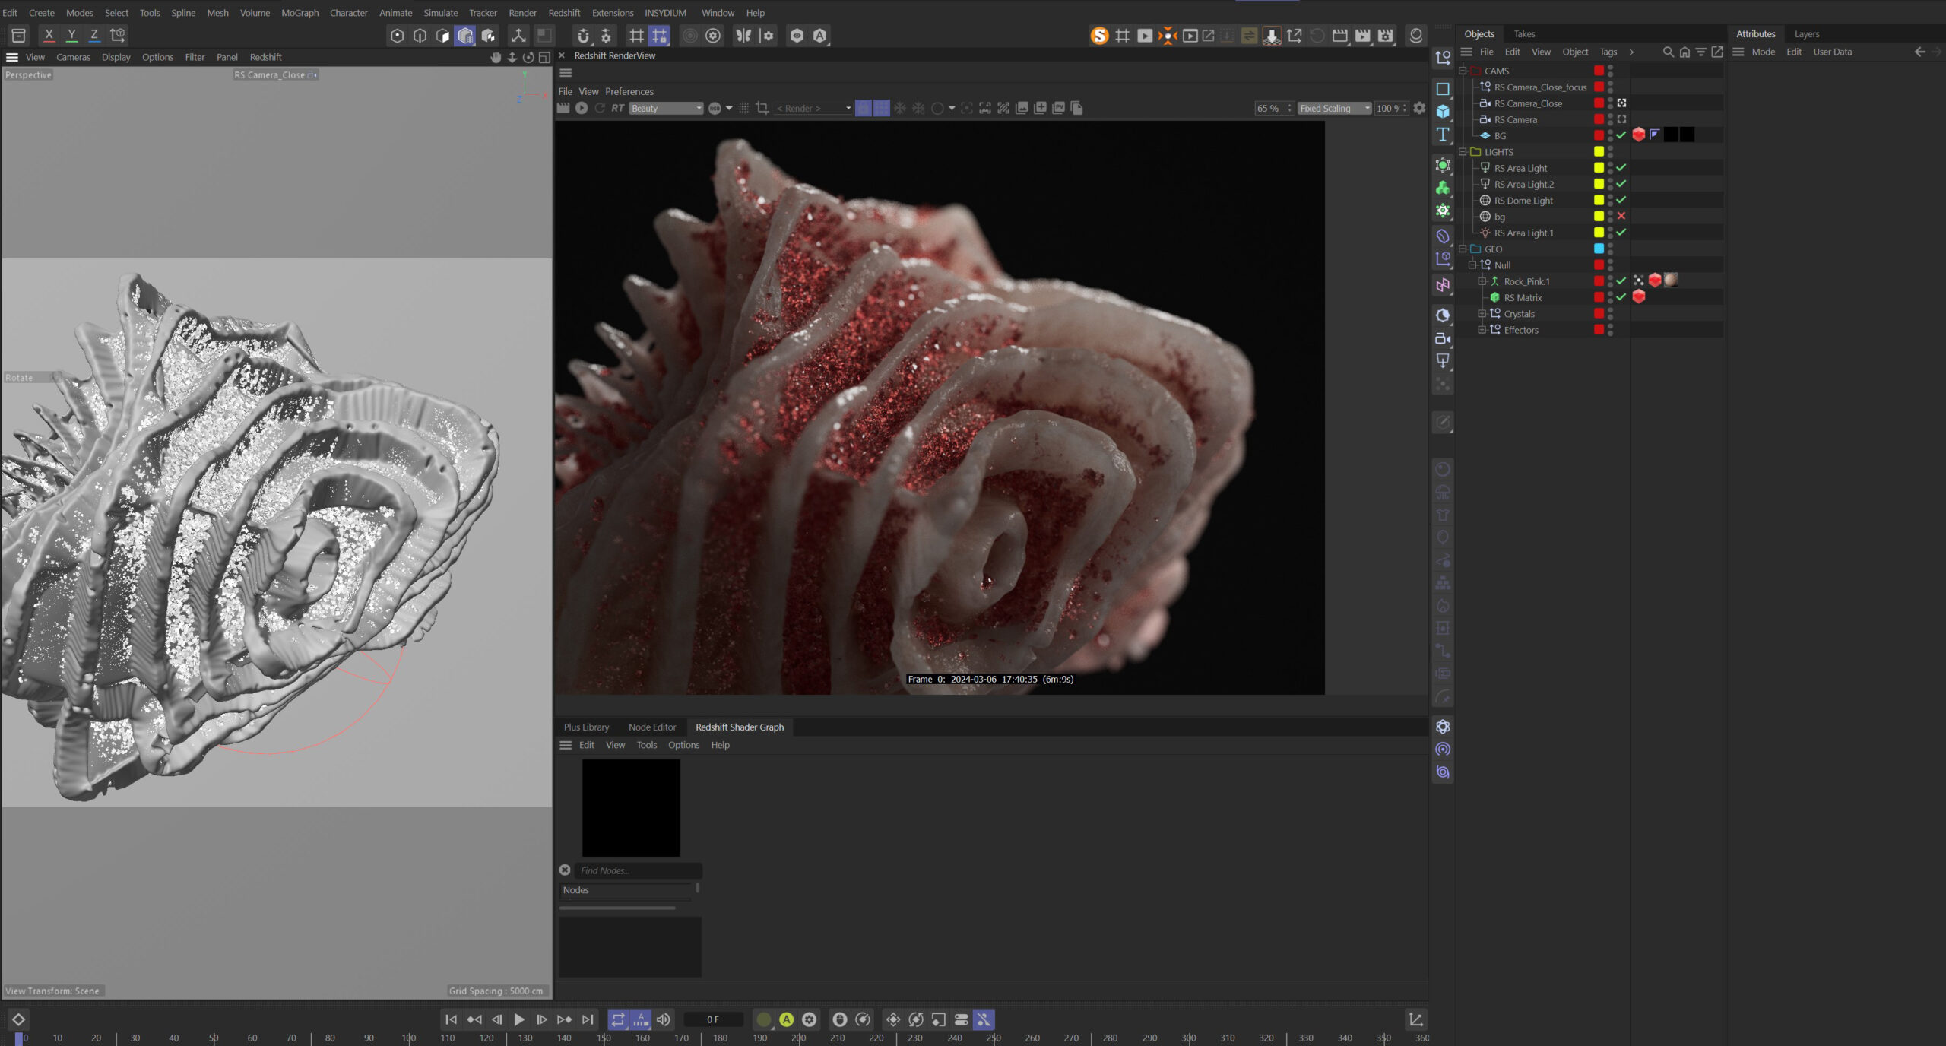The image size is (1946, 1046).
Task: Click the search icon in Objects panel
Action: coord(1668,52)
